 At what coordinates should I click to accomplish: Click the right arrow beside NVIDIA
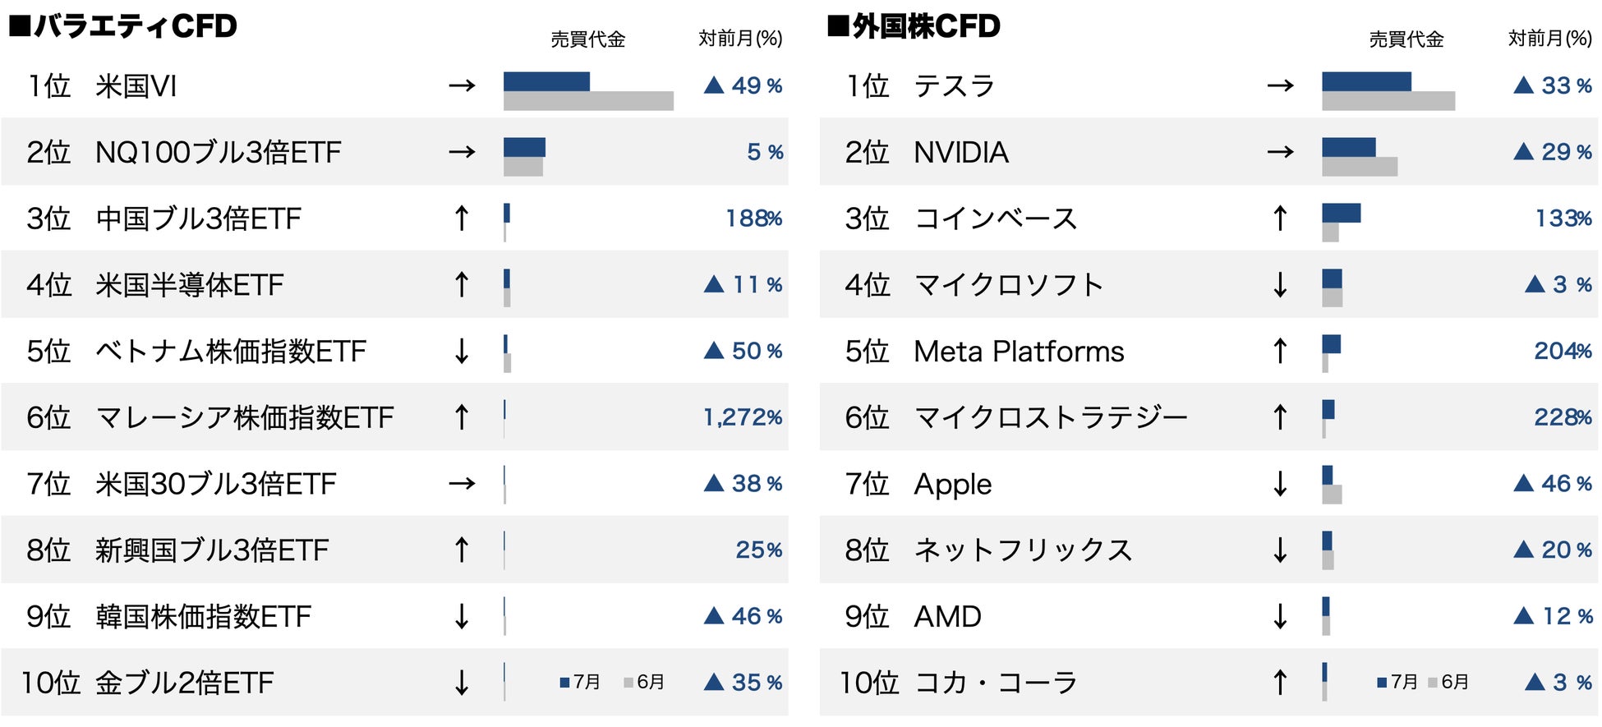point(1280,152)
